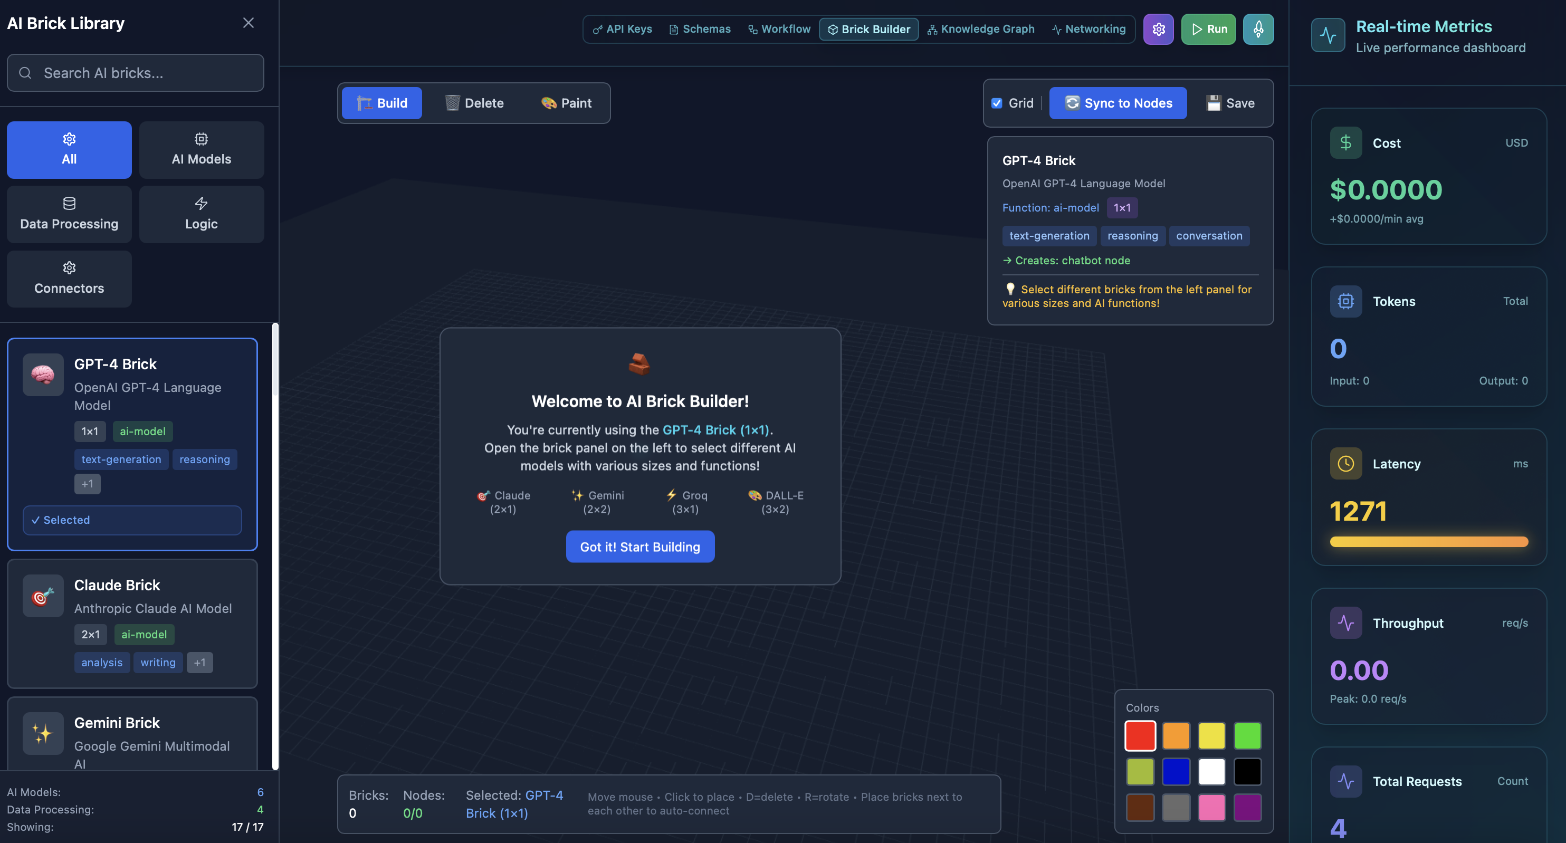The height and width of the screenshot is (843, 1566).
Task: Close the AI Brick Library panel
Action: pos(248,23)
